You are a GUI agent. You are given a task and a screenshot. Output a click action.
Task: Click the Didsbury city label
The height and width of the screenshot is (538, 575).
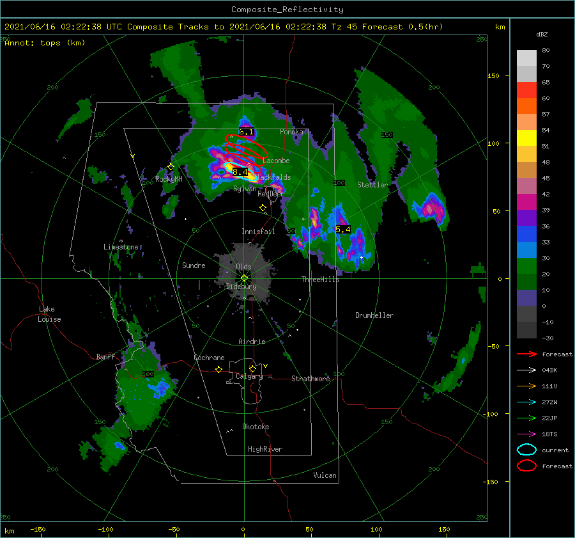click(241, 287)
